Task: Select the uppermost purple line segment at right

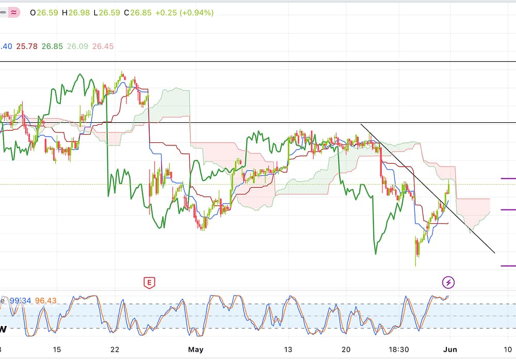Action: [x=508, y=178]
